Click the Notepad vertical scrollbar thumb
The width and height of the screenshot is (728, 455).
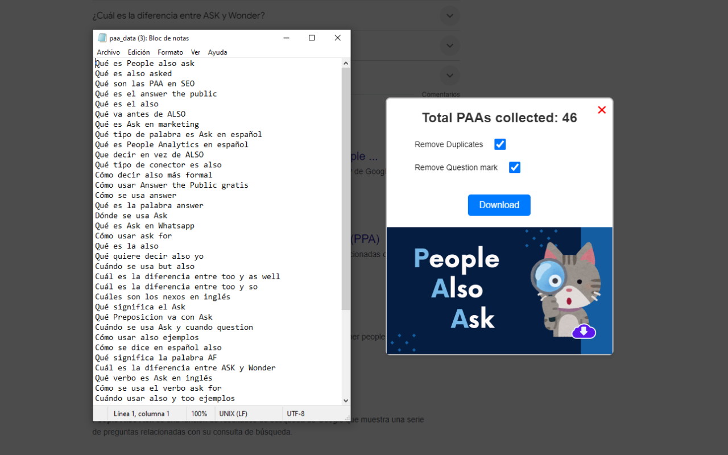tap(346, 189)
